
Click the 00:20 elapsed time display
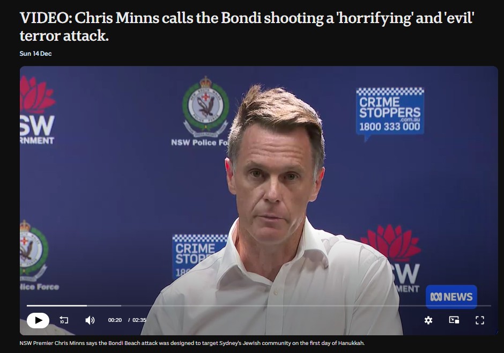(115, 320)
